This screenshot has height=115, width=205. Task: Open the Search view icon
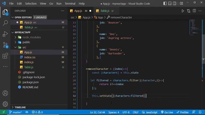[x=5, y=23]
